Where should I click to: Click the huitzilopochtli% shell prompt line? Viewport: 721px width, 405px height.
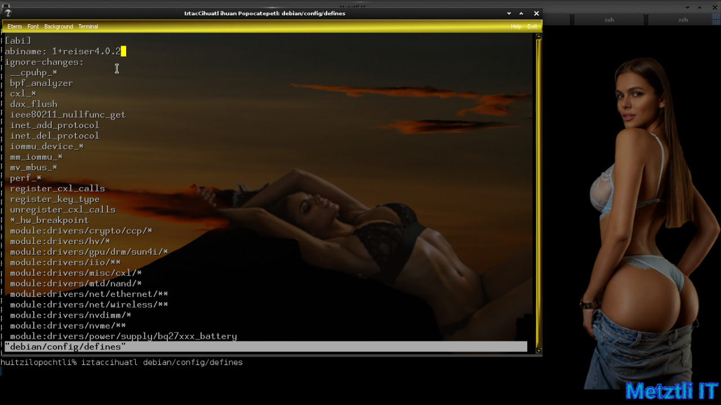click(122, 363)
